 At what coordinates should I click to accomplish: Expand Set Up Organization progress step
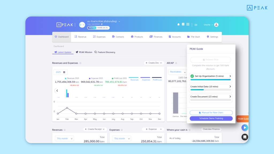211,76
